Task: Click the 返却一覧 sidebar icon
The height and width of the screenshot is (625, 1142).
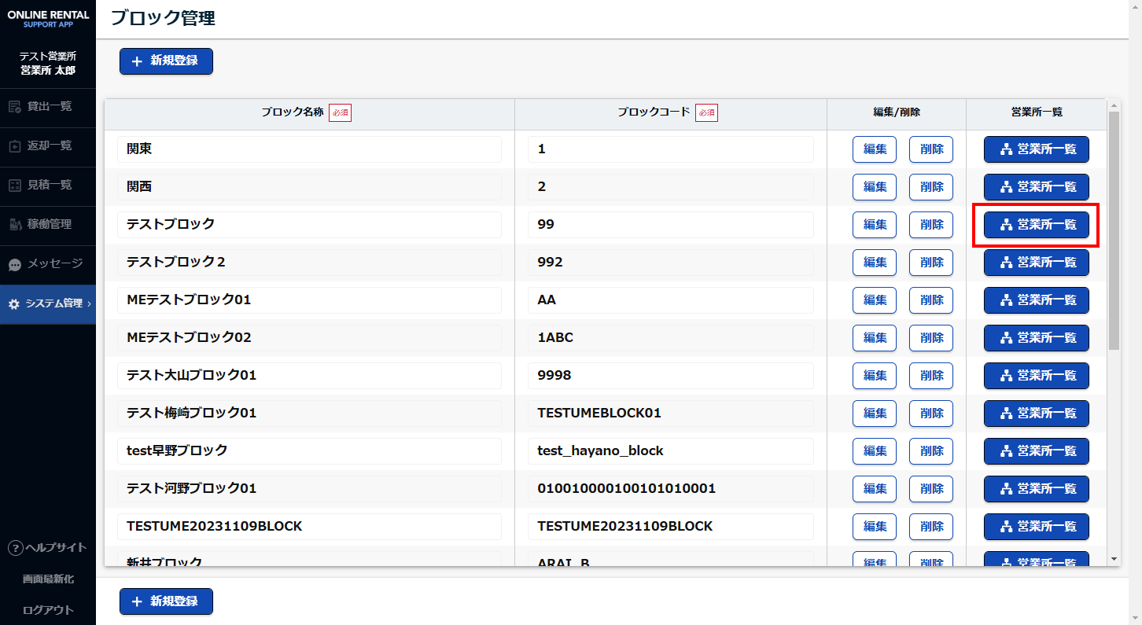Action: click(x=14, y=145)
